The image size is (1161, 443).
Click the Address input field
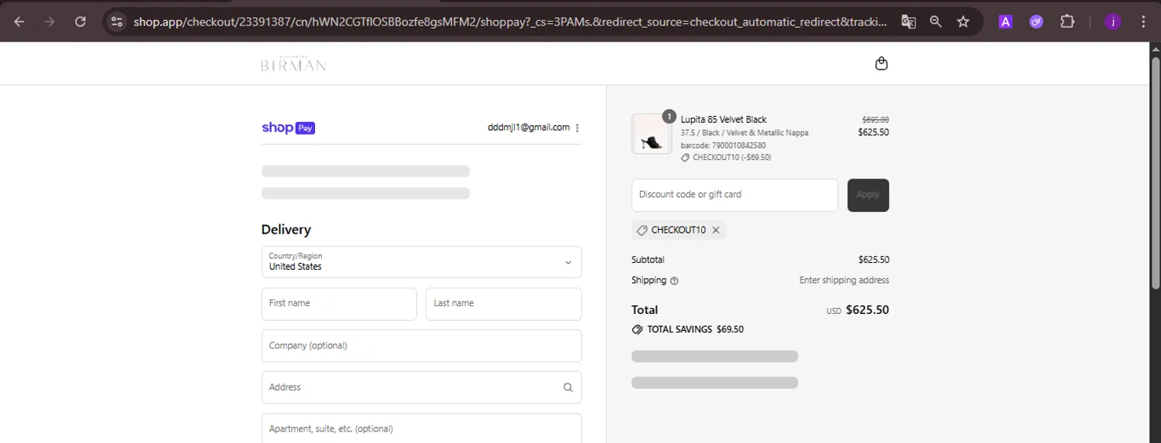422,387
